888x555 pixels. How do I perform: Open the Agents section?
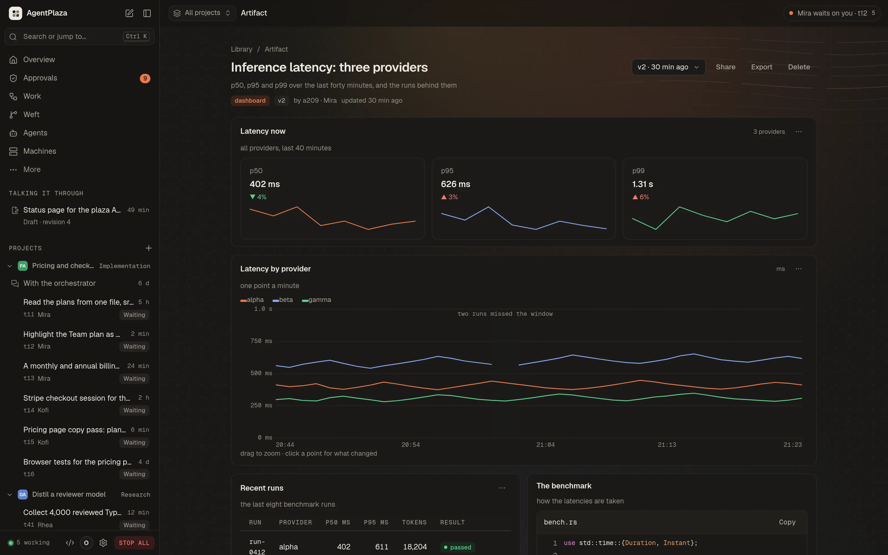coord(80,133)
